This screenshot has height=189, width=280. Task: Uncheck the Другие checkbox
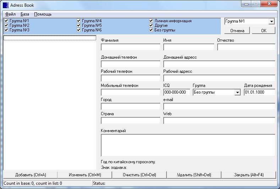[151, 26]
